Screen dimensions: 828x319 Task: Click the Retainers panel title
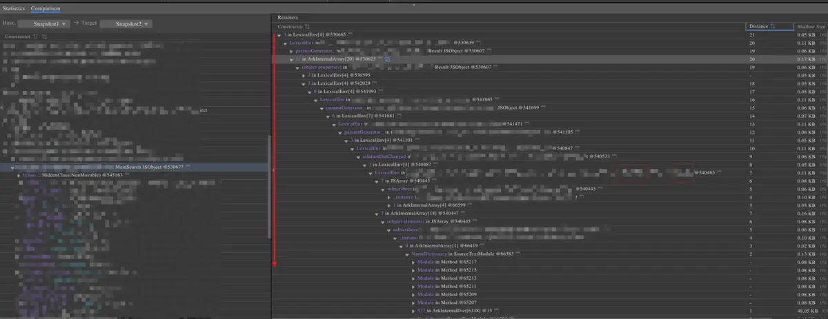(x=288, y=16)
